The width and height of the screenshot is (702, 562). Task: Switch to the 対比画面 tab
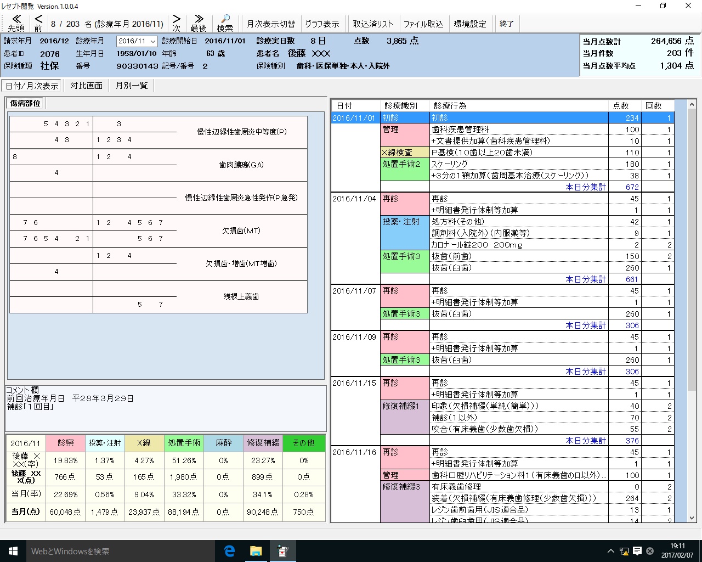[86, 86]
